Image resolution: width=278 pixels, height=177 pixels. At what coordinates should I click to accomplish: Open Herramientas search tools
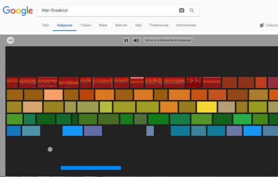(186, 25)
